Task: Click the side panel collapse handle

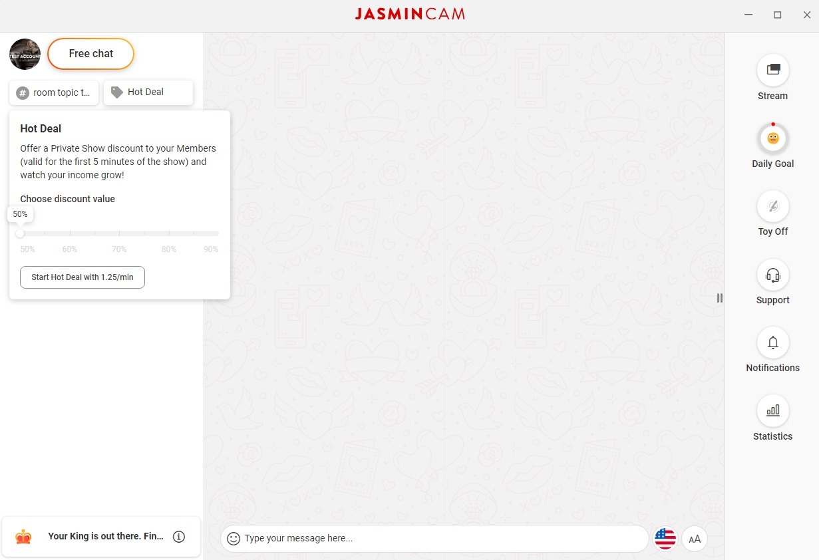Action: pyautogui.click(x=719, y=298)
